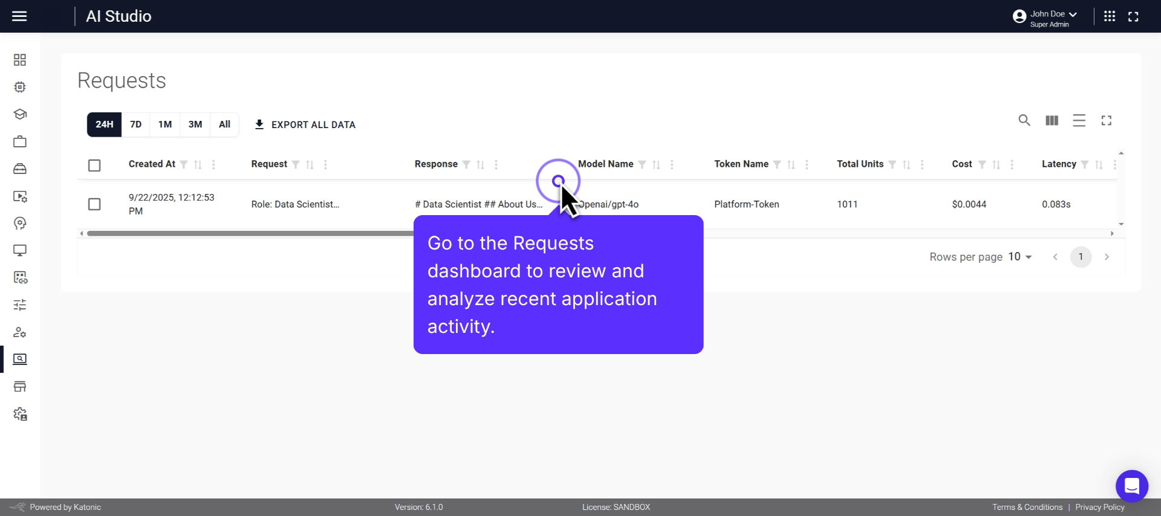Screen dimensions: 1161x516
Task: Open the storefront icon in sidebar
Action: pos(20,387)
